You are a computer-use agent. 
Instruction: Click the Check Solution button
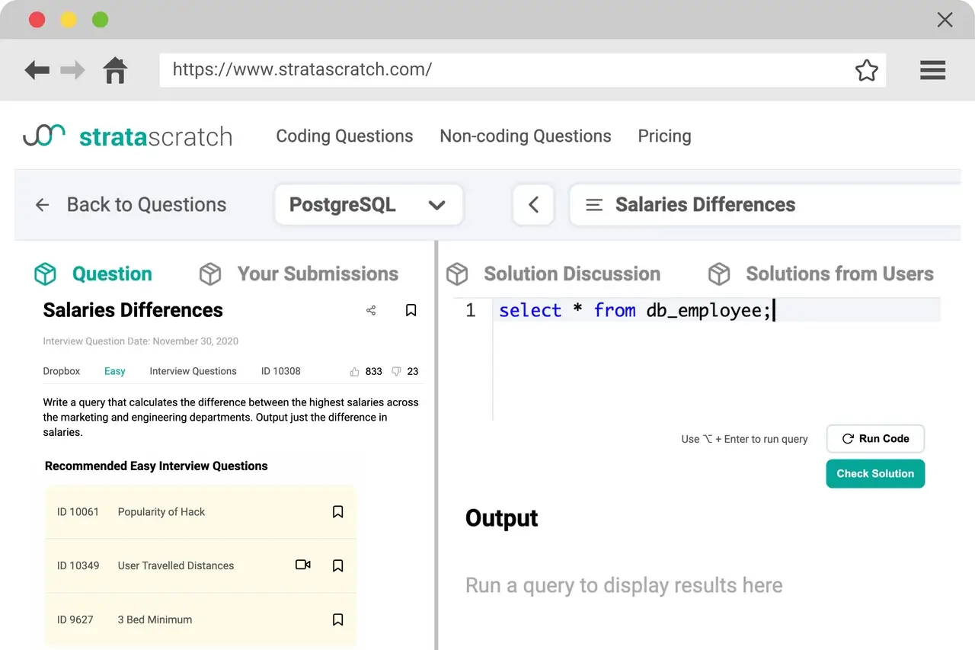(x=875, y=473)
